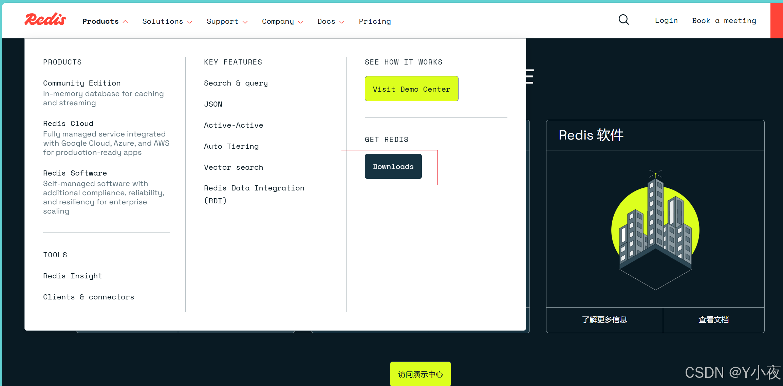Open Community Edition product link

pyautogui.click(x=82, y=83)
